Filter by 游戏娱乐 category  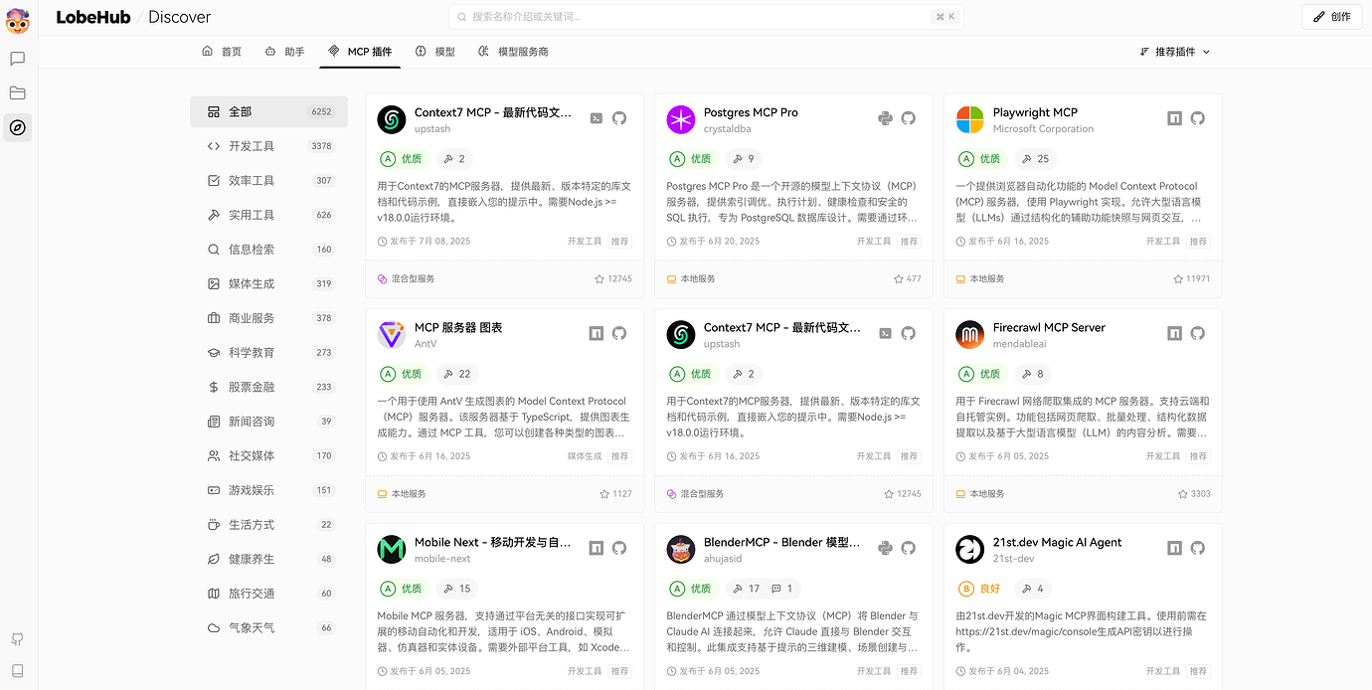click(268, 490)
